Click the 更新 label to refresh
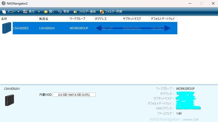Viewport: 218px width, 122px height. 66,12
